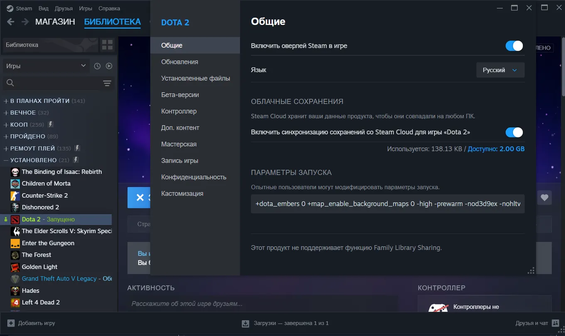Open the Бета-версии section
Image resolution: width=565 pixels, height=336 pixels.
coord(195,95)
